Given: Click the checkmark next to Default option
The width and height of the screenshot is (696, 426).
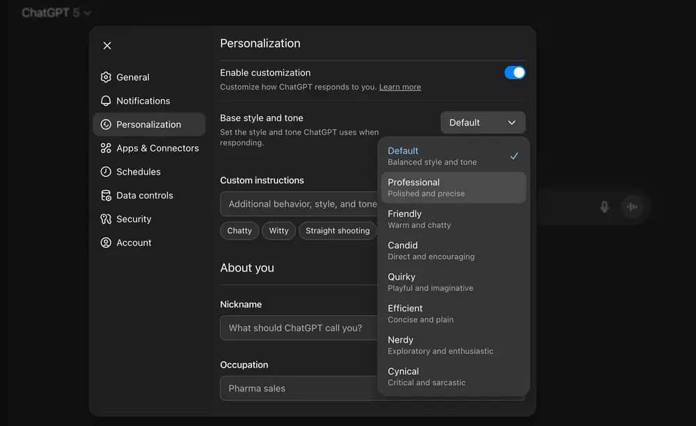Looking at the screenshot, I should [514, 156].
